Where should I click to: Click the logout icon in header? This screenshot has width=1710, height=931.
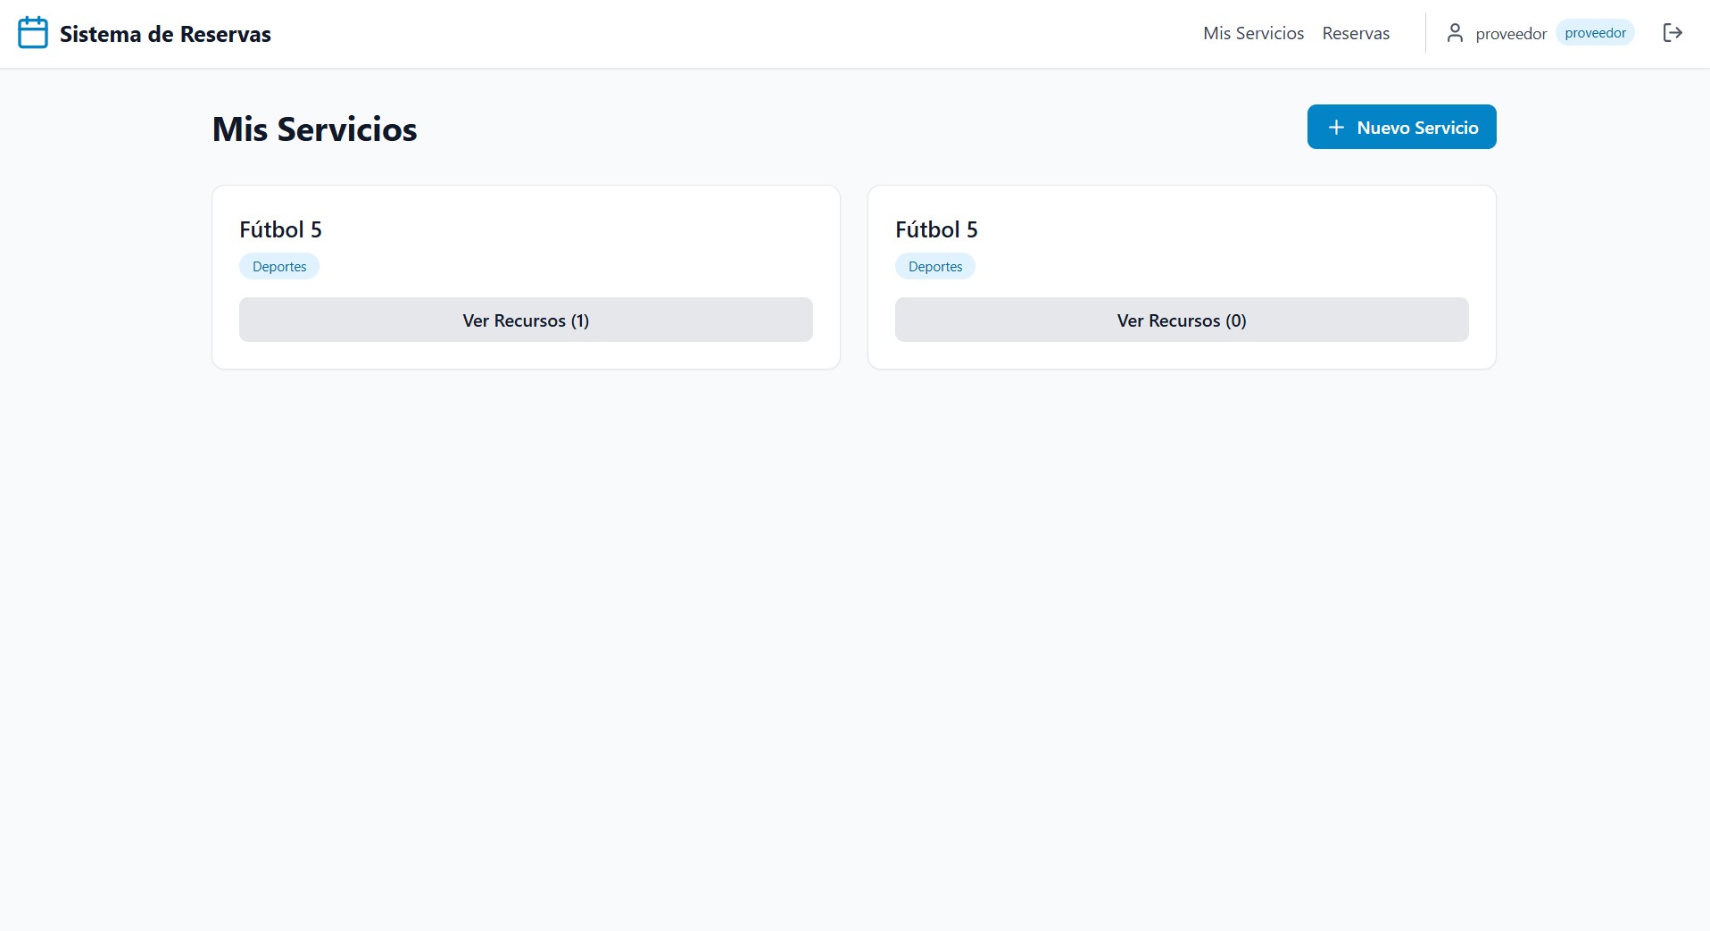point(1673,33)
